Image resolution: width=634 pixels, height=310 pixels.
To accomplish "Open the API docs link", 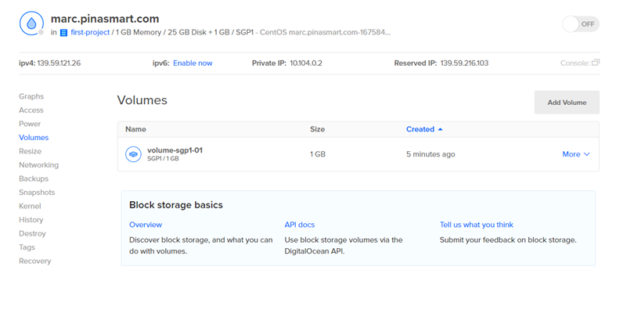I will [299, 225].
